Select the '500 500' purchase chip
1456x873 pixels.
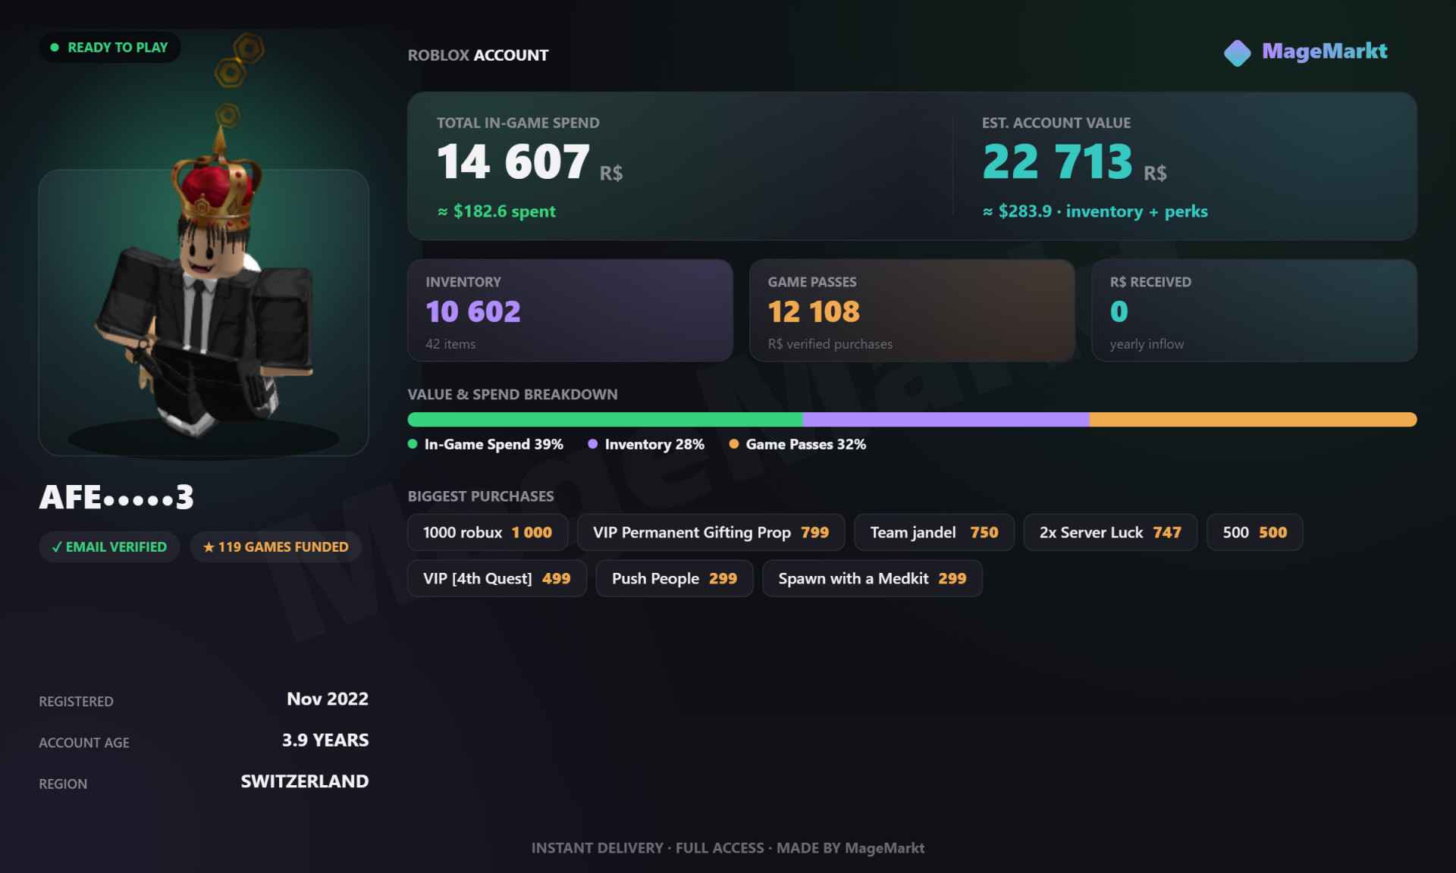point(1255,533)
